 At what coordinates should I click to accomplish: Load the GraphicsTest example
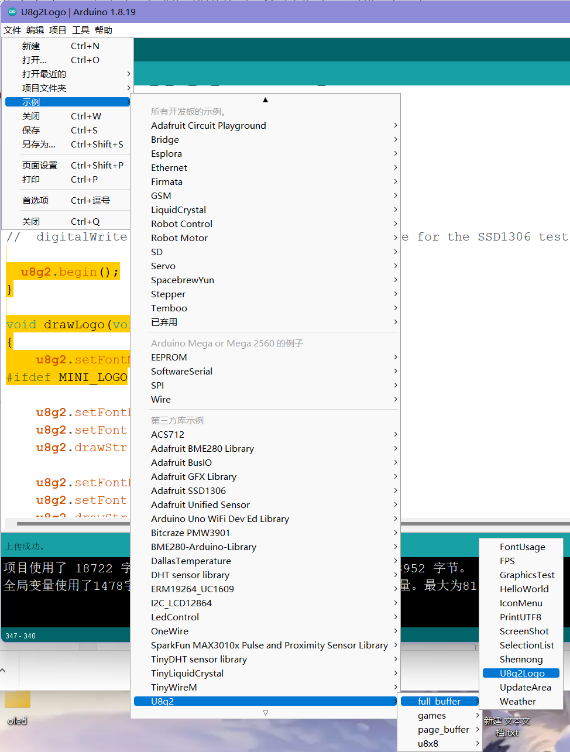pos(521,575)
